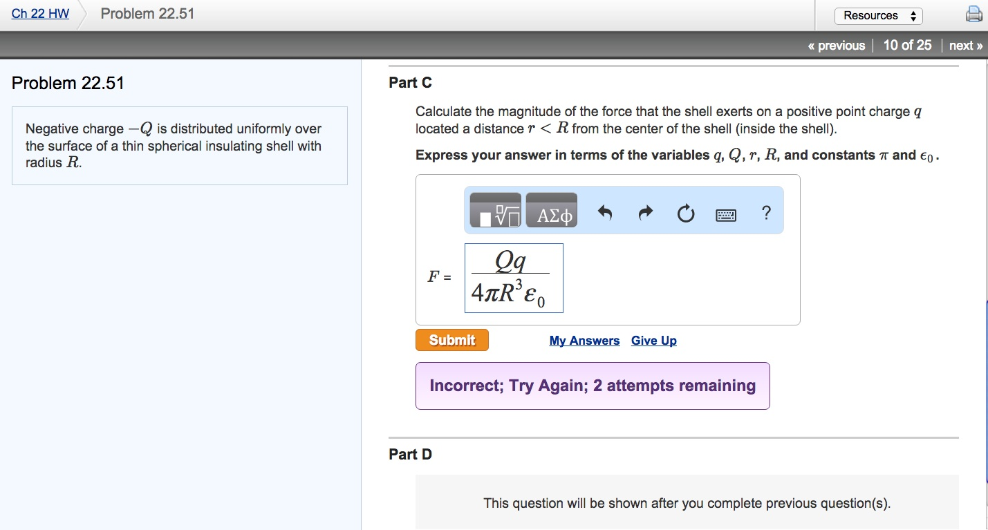The height and width of the screenshot is (530, 988).
Task: Select the Problem 22.51 breadcrumb
Action: 147,13
